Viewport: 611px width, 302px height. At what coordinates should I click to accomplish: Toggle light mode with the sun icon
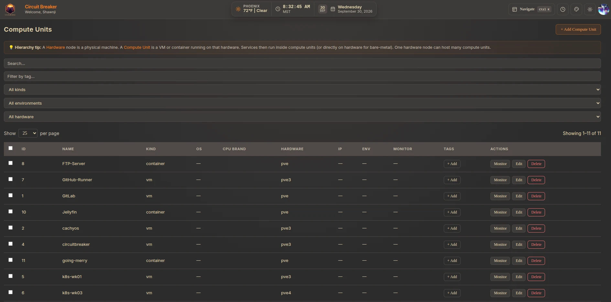[590, 9]
